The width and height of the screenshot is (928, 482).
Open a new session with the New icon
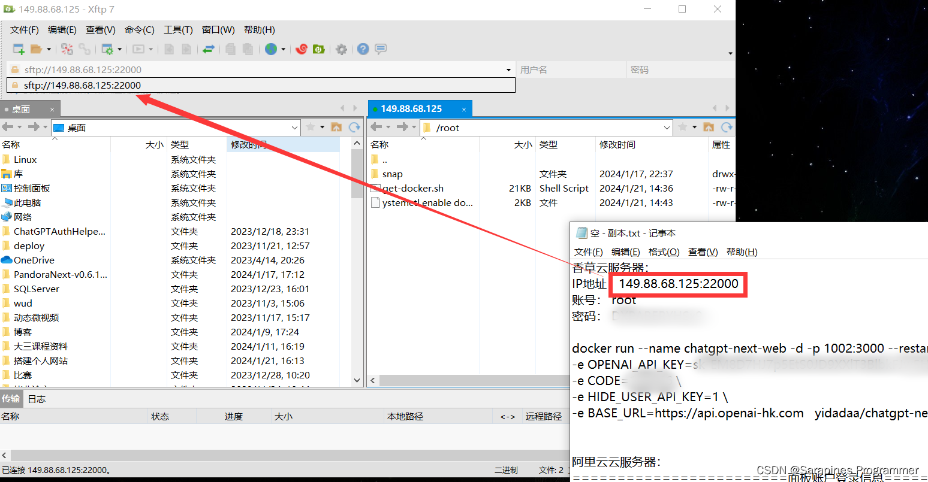[18, 49]
